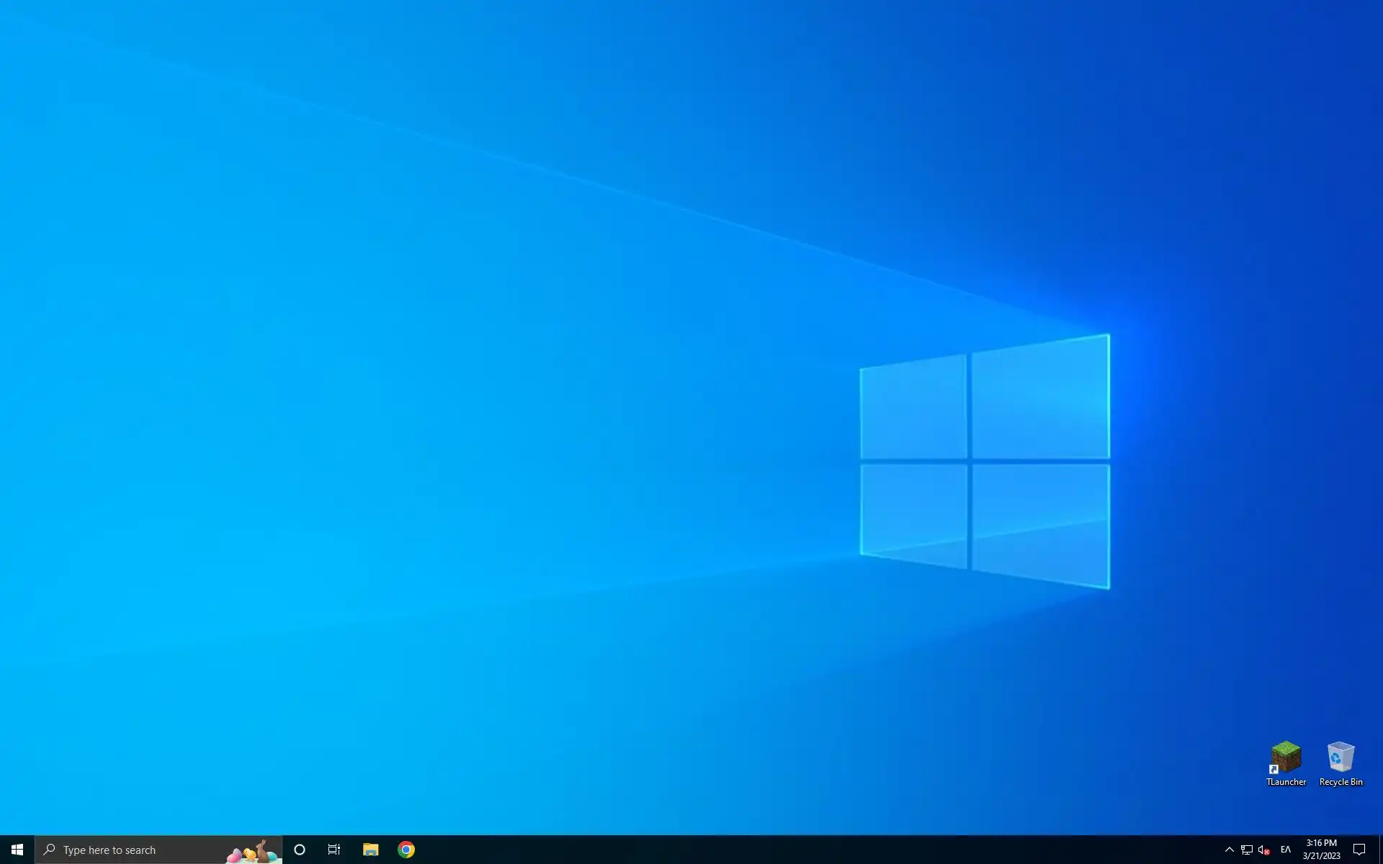Click the Windows logo on the wallpaper

(x=985, y=461)
